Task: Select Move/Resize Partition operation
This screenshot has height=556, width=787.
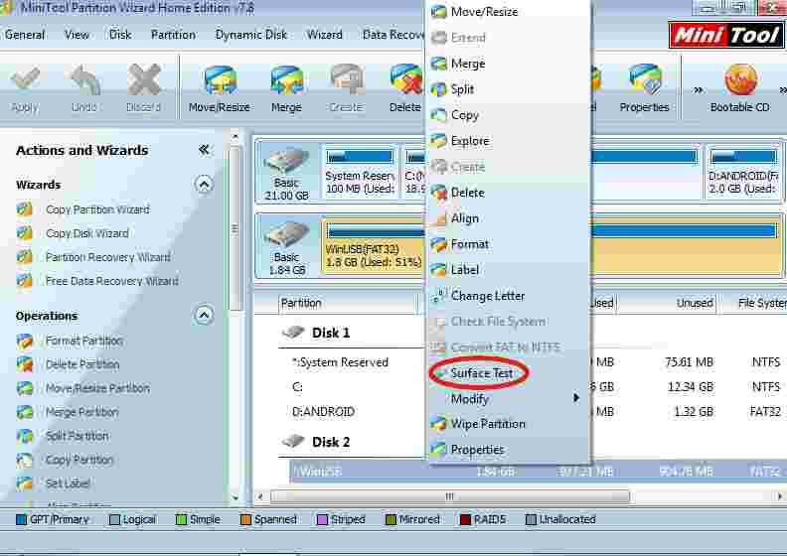Action: (x=97, y=388)
